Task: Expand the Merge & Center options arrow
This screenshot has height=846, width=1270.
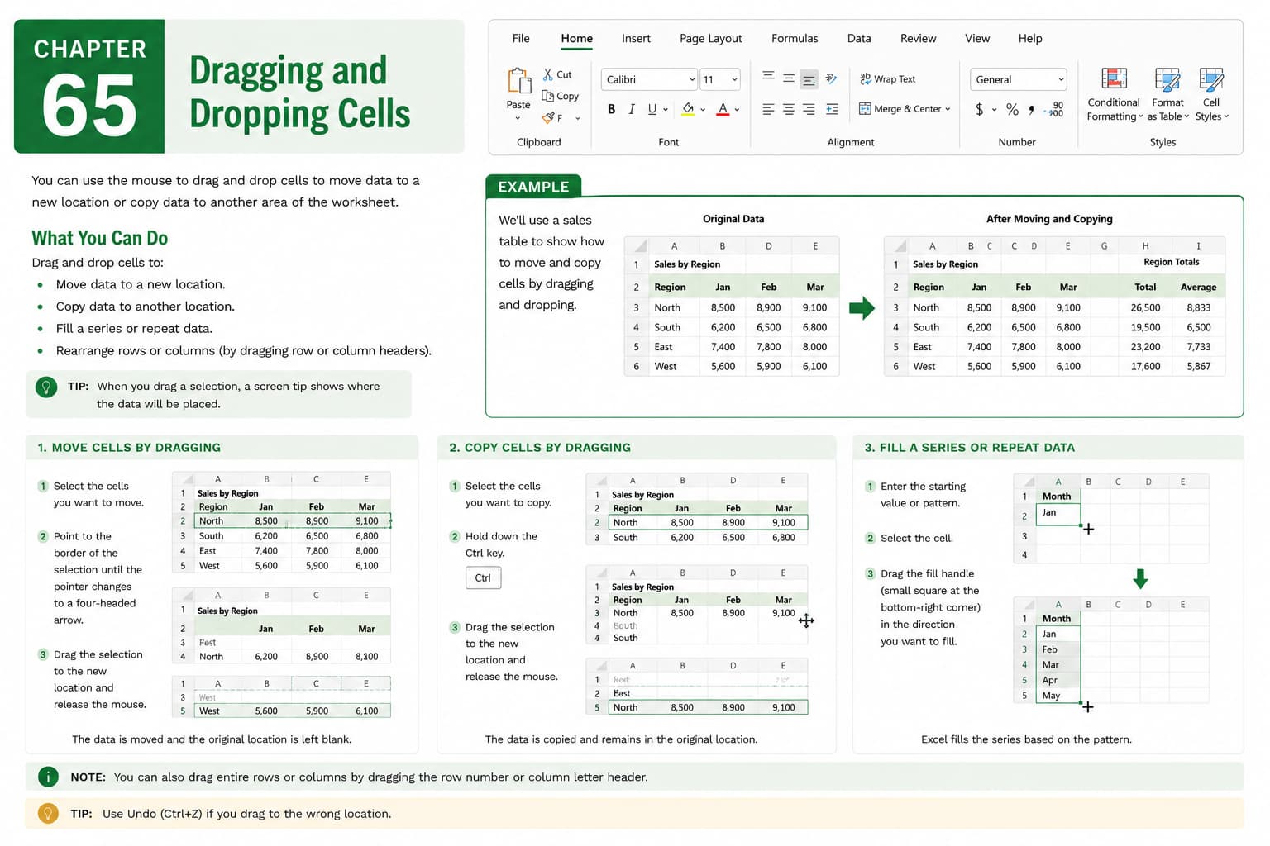Action: coord(948,109)
